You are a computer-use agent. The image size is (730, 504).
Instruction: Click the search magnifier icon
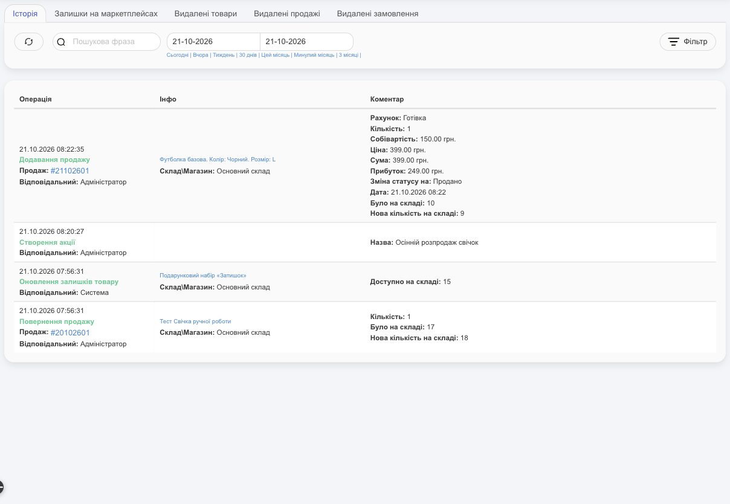[x=61, y=42]
